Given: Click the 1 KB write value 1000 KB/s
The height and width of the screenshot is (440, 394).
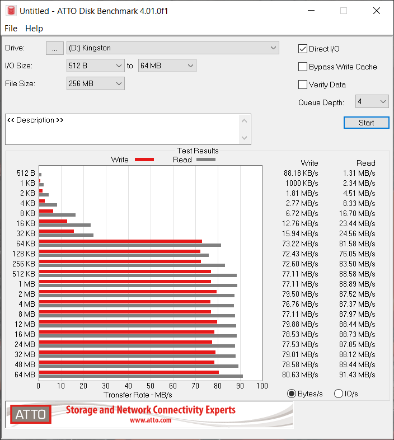Looking at the screenshot, I should [x=302, y=183].
